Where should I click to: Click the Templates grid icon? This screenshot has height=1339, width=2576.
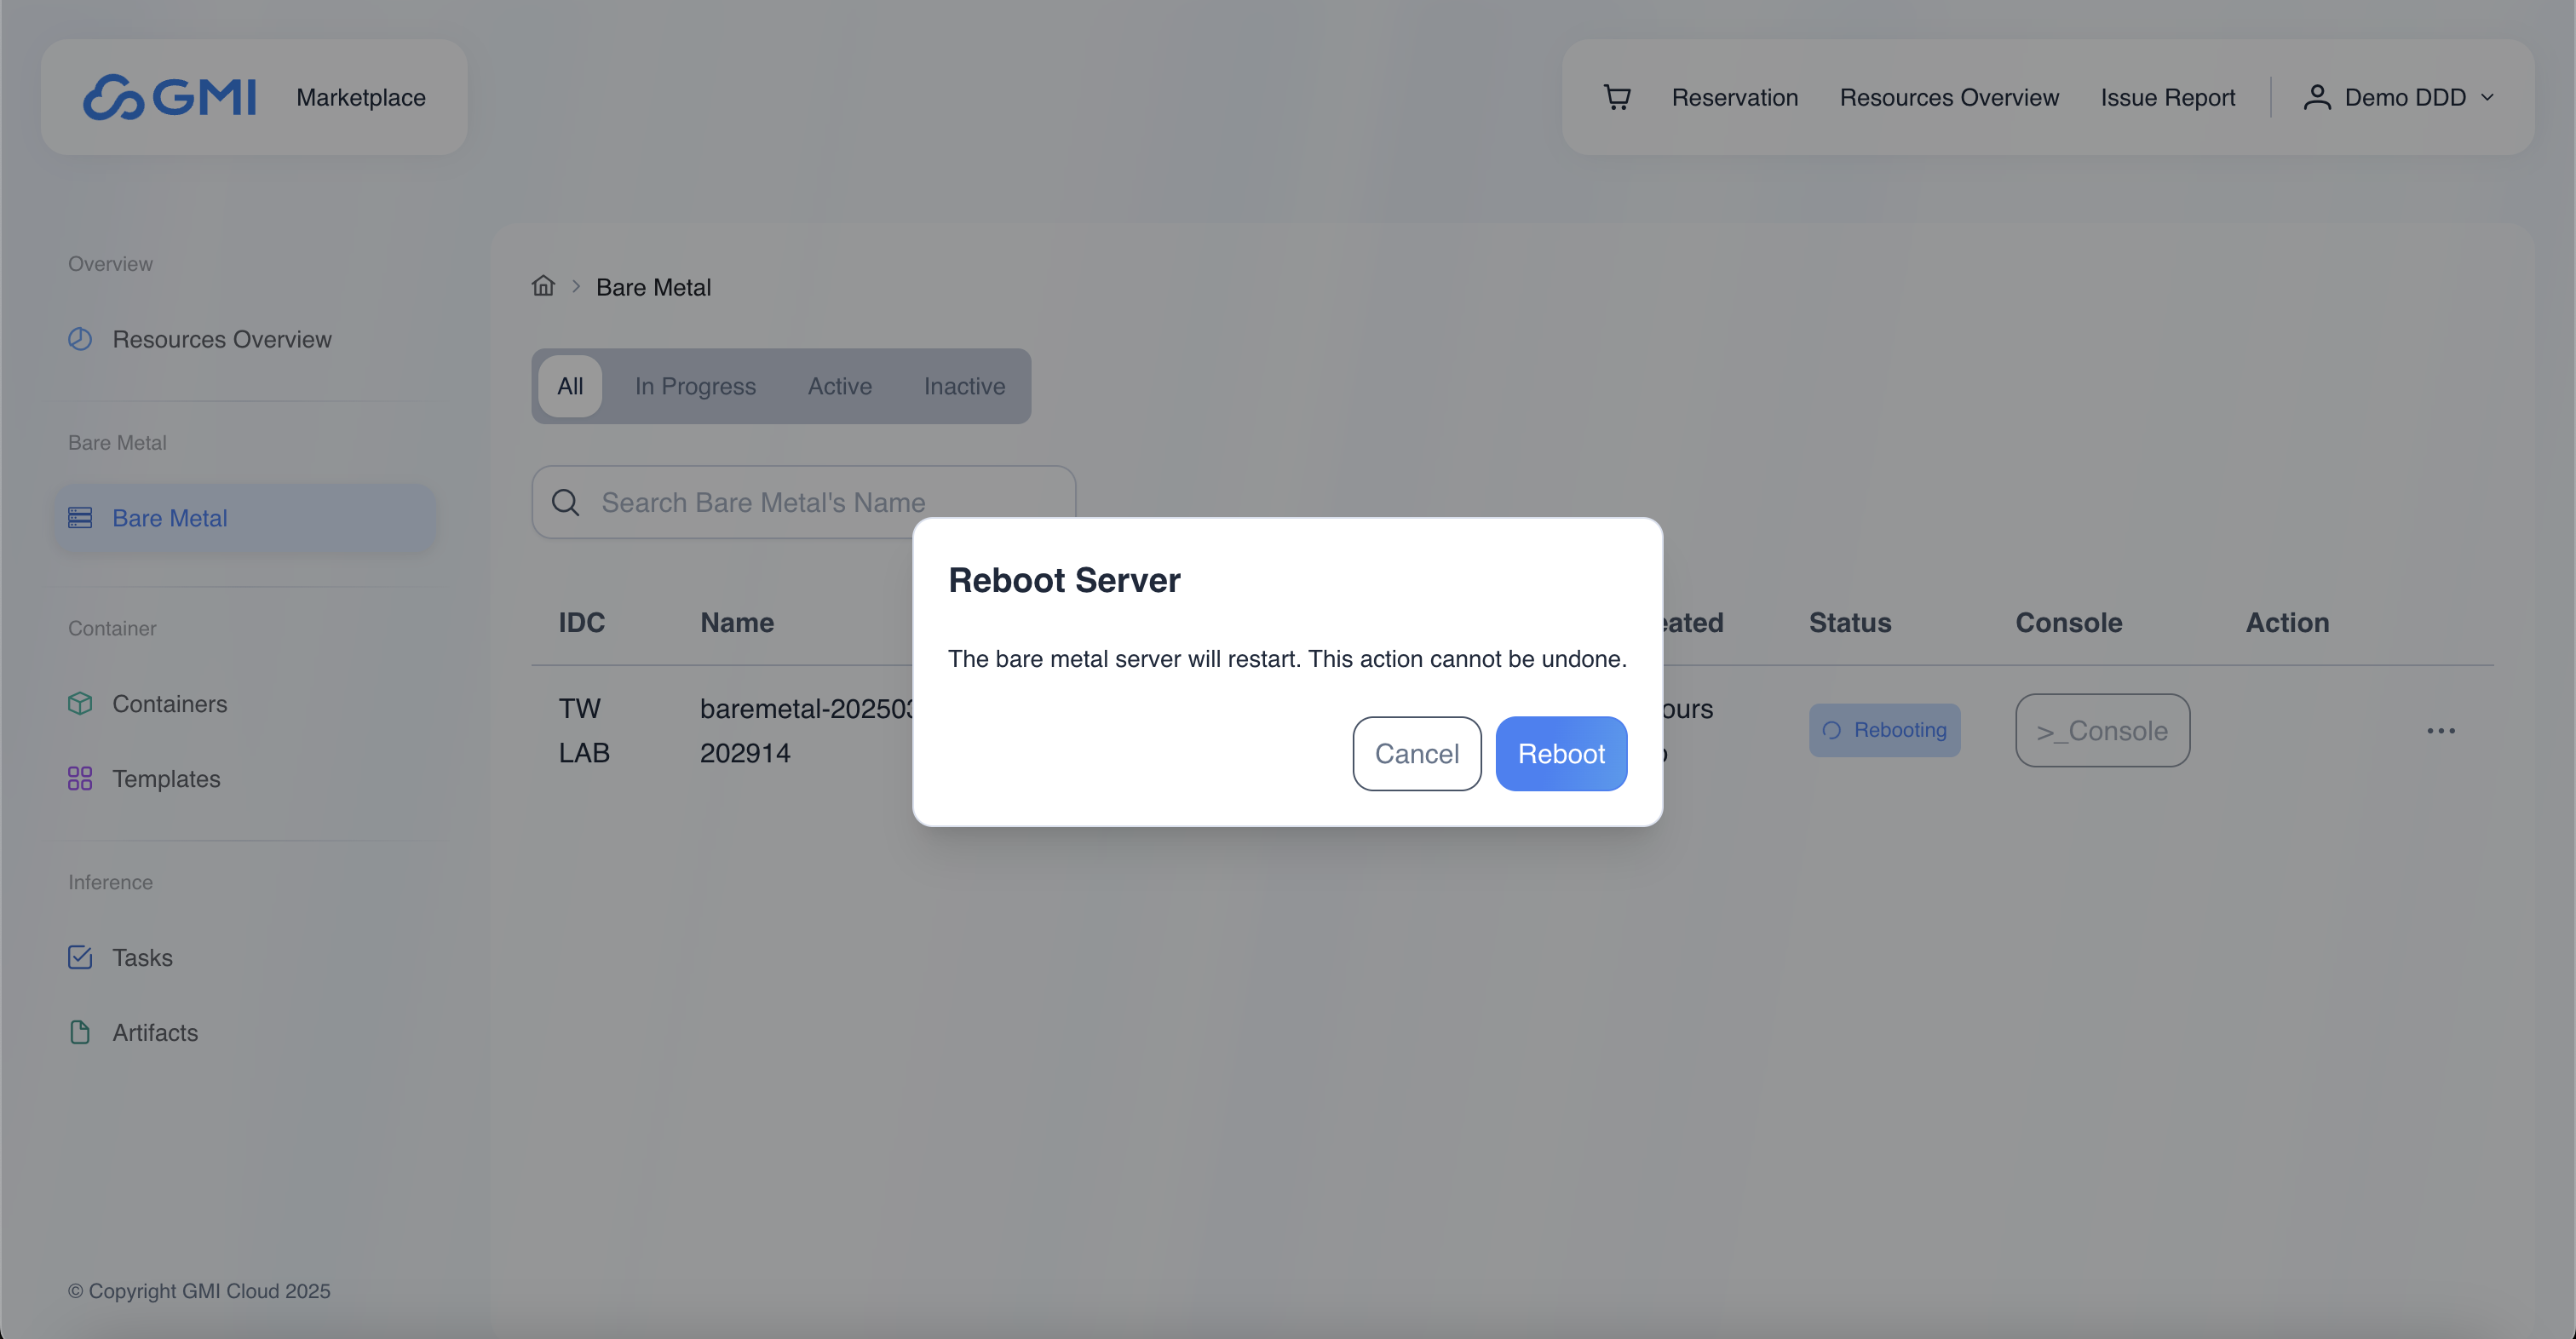pos(80,779)
